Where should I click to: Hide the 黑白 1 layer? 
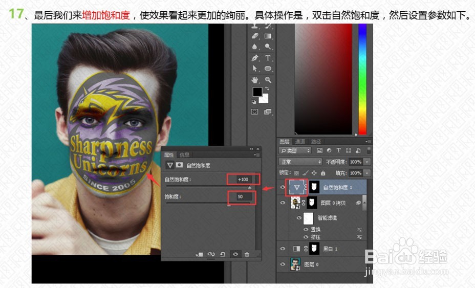click(283, 249)
